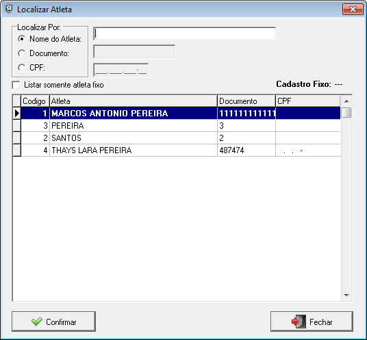
Task: Focus the athlete name search field
Action: tap(185, 34)
